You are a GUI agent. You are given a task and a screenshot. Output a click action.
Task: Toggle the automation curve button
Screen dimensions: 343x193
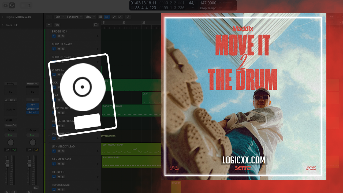pos(114,17)
